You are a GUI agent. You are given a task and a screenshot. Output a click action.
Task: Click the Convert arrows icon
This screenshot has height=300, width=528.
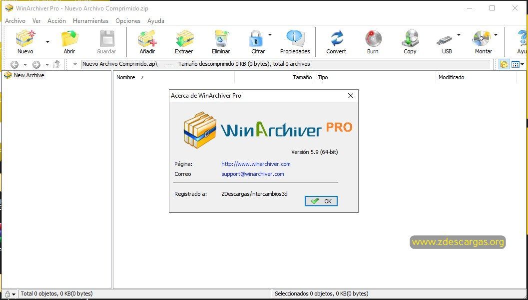click(336, 38)
